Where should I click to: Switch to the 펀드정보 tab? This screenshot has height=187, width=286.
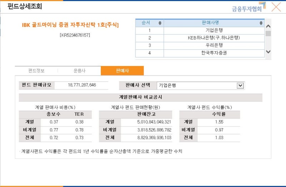pyautogui.click(x=36, y=71)
